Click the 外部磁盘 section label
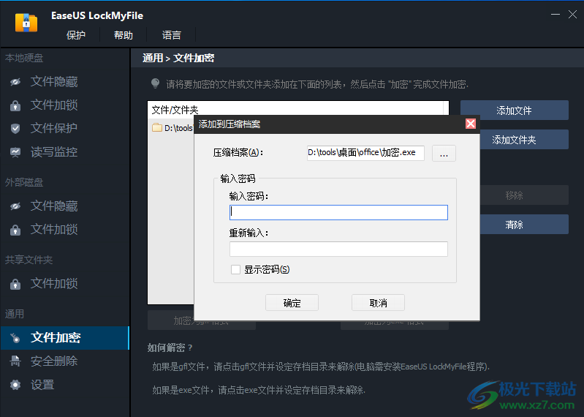The height and width of the screenshot is (417, 584). point(24,182)
